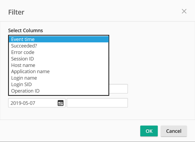
Task: Focus the empty field beside the date
Action: click(97, 103)
